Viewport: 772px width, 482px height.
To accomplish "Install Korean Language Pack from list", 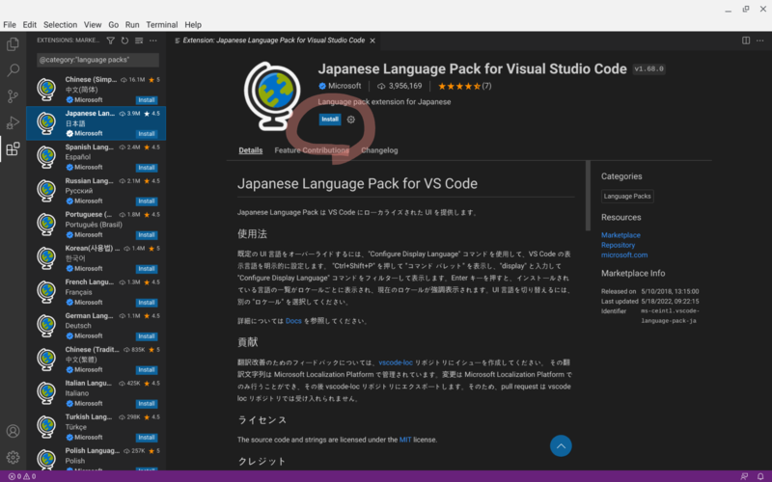I will coord(147,269).
